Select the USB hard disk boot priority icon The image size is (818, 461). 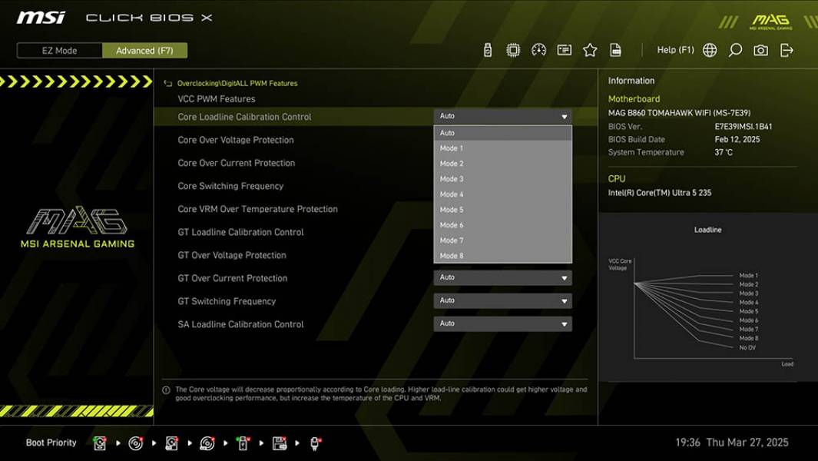pos(171,443)
